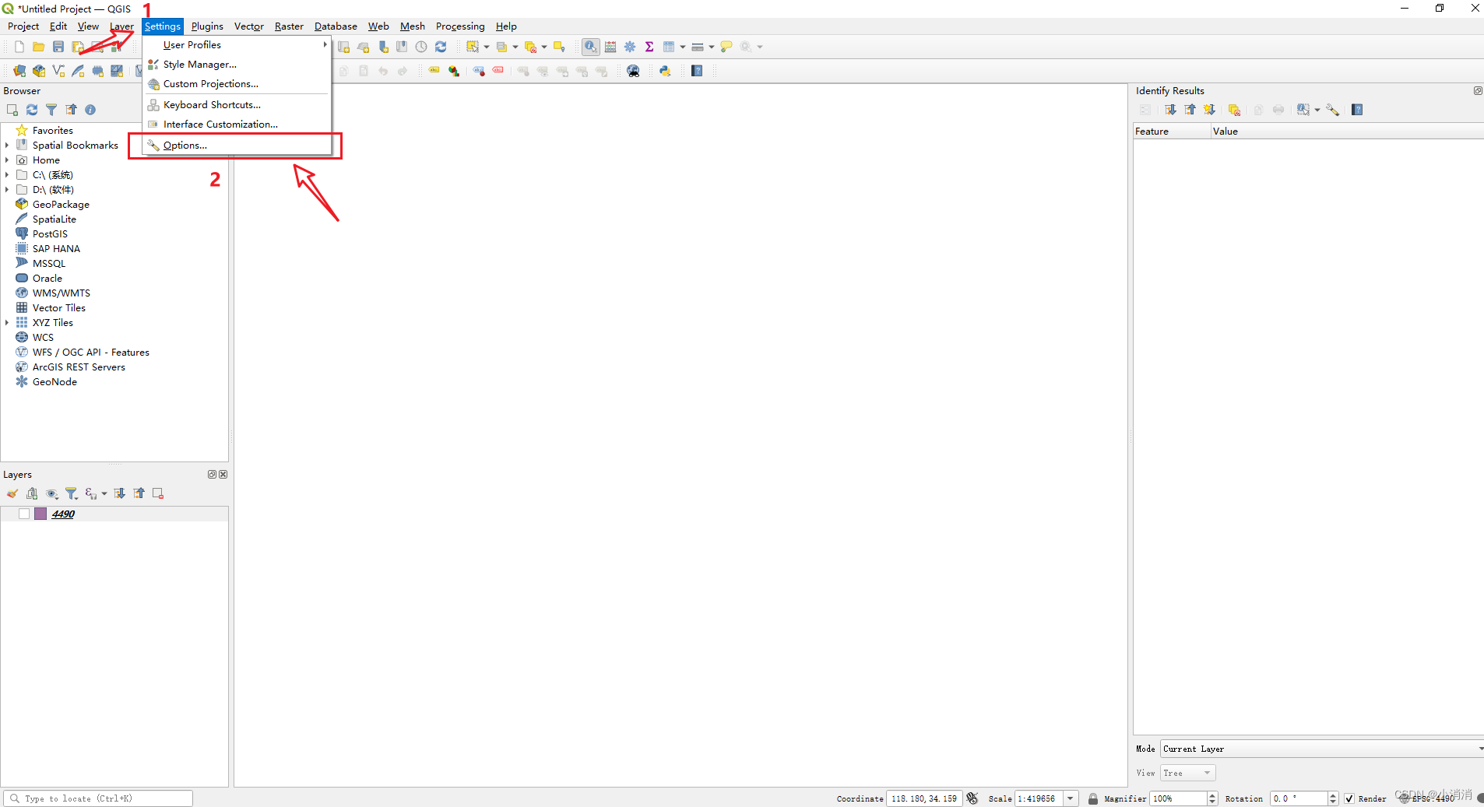Click the New Shapefile Layer icon
Screen dimensions: 1484x807
pyautogui.click(x=58, y=71)
